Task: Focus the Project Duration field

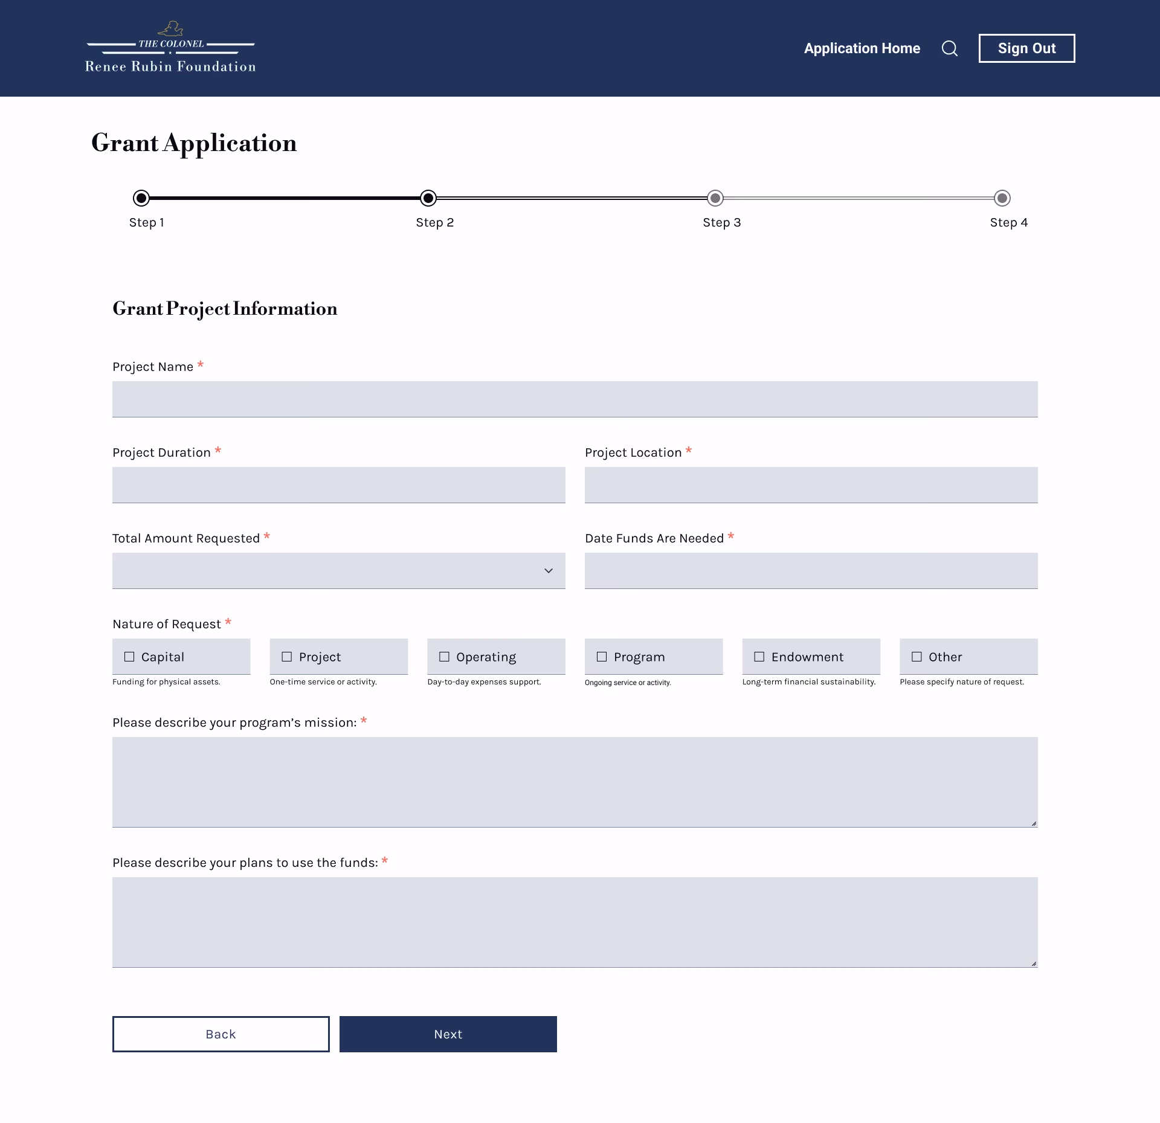Action: [339, 485]
